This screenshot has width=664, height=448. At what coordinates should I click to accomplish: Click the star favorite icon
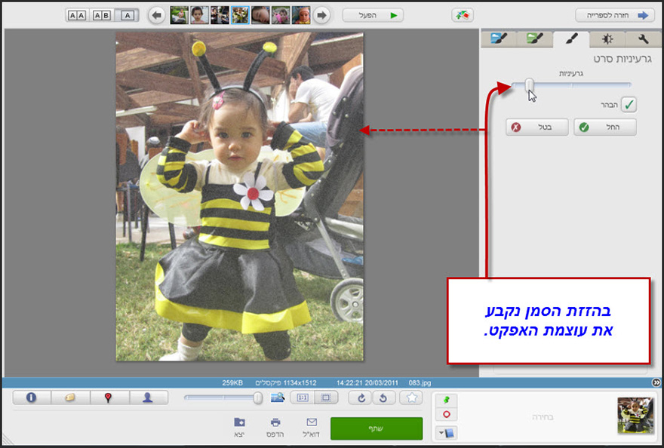(x=411, y=397)
